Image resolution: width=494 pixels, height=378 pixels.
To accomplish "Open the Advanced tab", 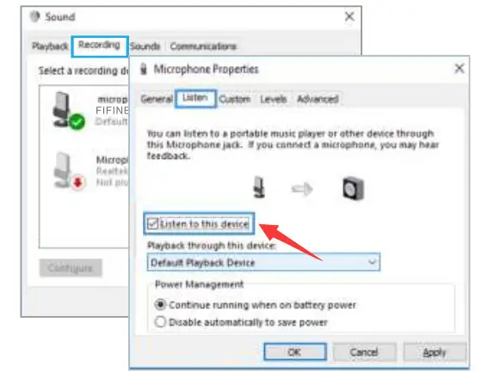I will pyautogui.click(x=318, y=99).
